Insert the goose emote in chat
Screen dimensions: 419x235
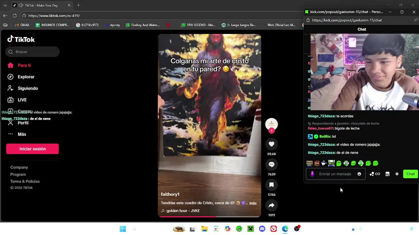[324, 163]
